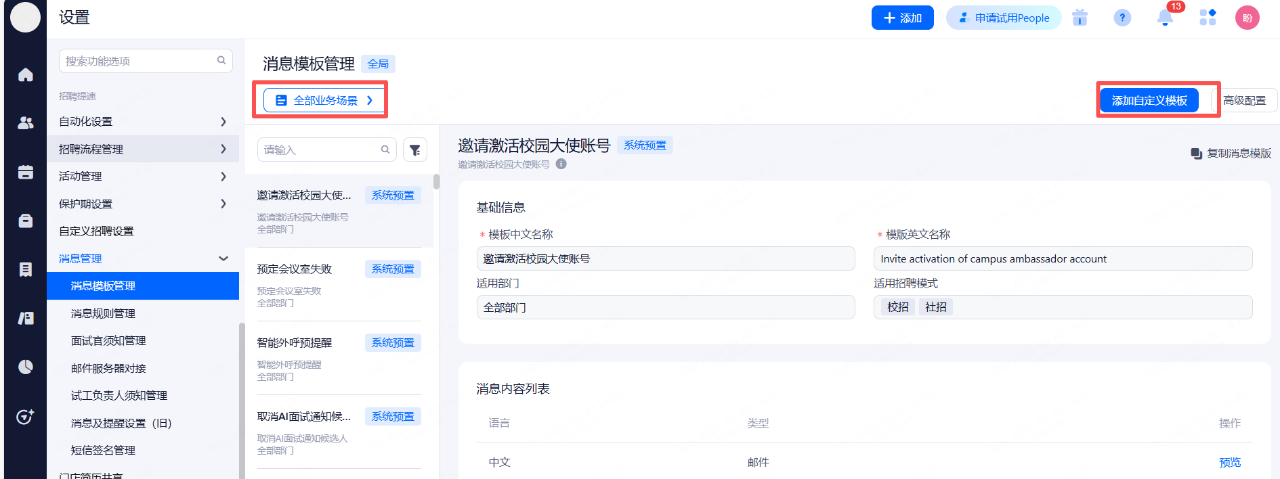This screenshot has height=479, width=1280.
Task: Click 复制消息模版 button
Action: 1231,154
